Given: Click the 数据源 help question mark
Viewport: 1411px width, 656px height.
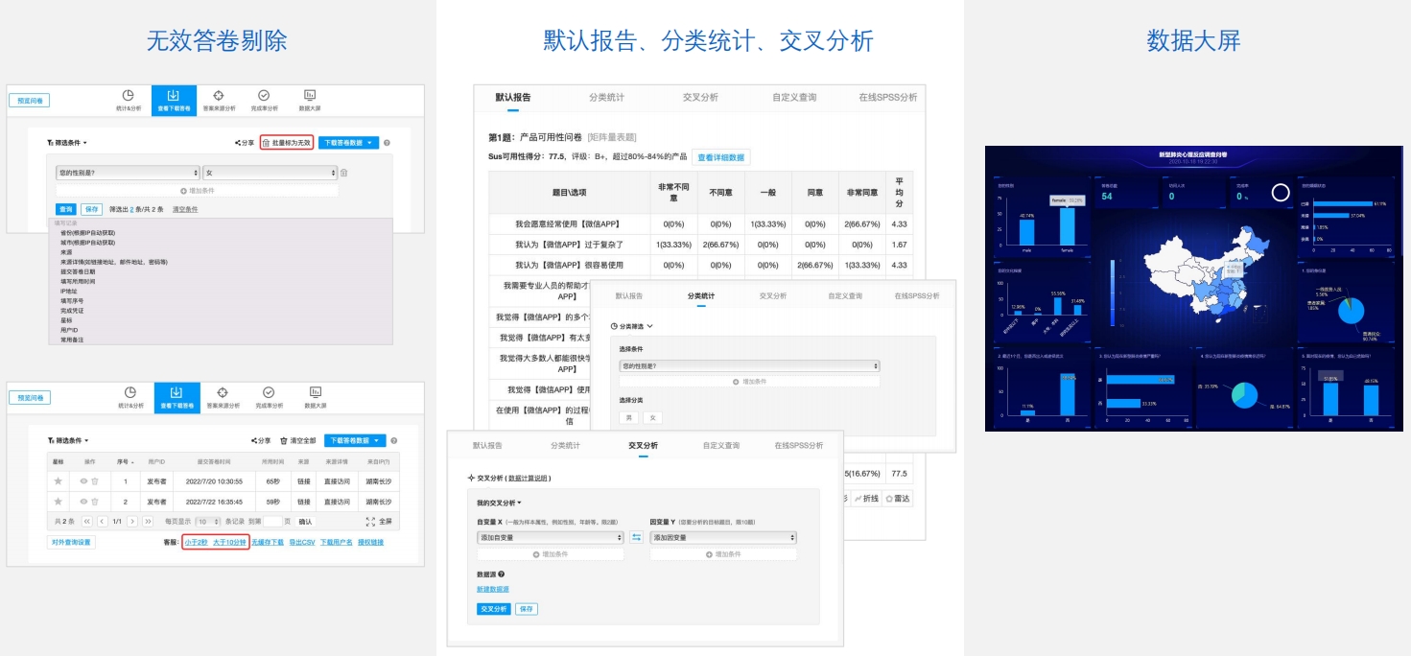Looking at the screenshot, I should click(x=502, y=574).
